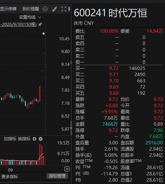Click the 休市 CNY market status
Image resolution: width=165 pixels, height=184 pixels.
point(84,23)
